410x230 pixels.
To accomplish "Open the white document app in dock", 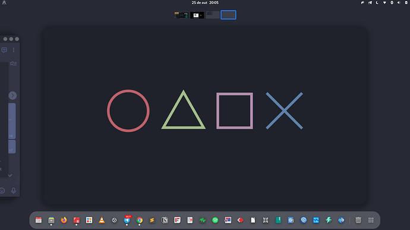I will 253,220.
